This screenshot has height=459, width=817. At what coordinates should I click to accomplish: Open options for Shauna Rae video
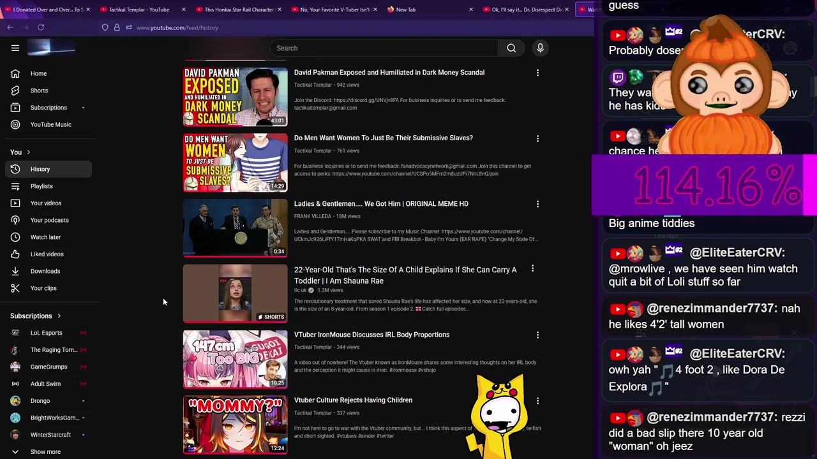(x=532, y=269)
